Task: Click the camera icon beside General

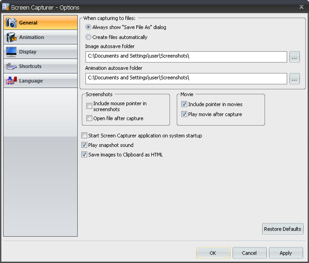Action: tap(12, 23)
